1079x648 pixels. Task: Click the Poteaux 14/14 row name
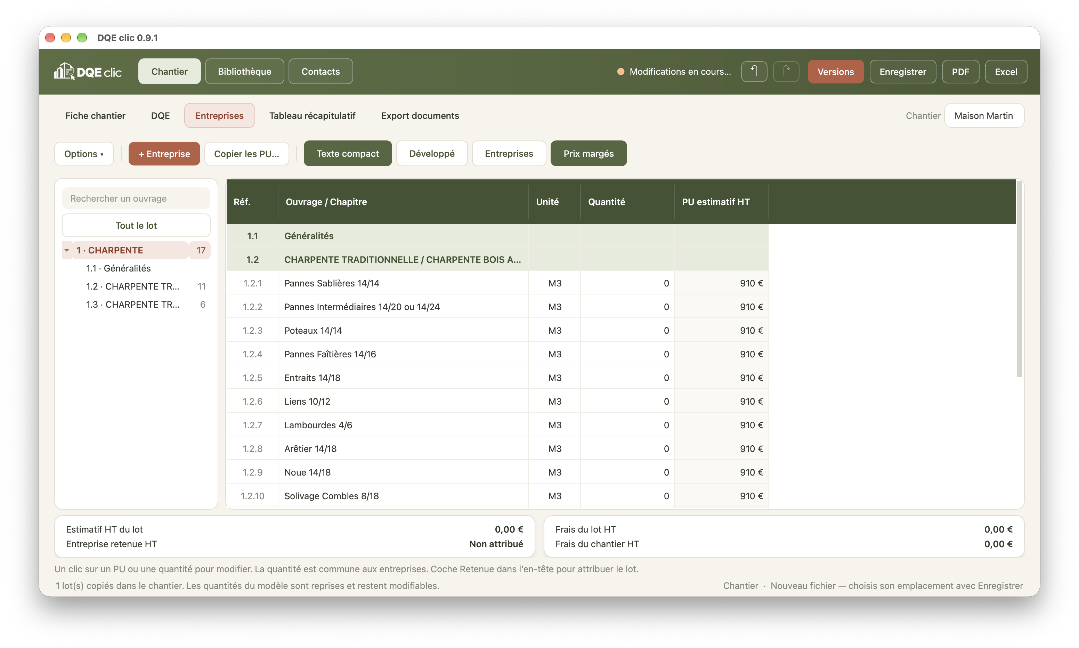pos(313,330)
